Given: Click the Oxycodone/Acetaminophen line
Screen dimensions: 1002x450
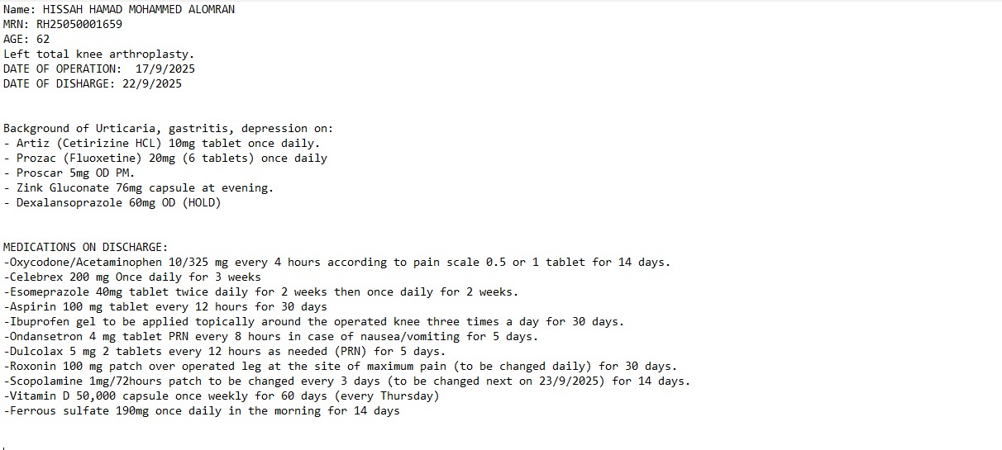Looking at the screenshot, I should click(x=336, y=263).
